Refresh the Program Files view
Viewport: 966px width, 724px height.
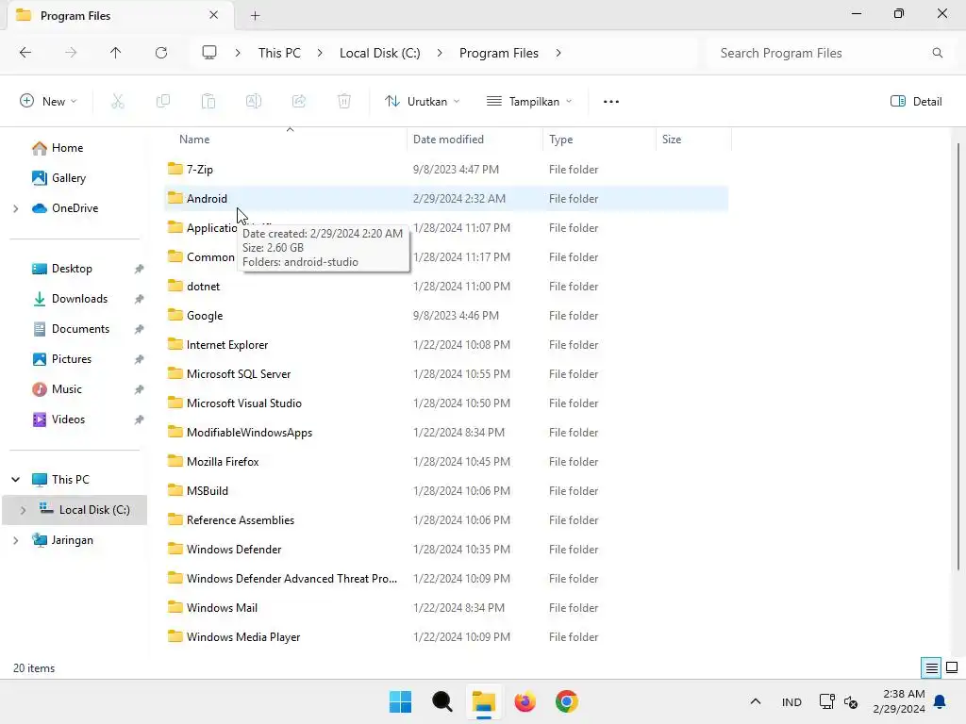[x=161, y=53]
